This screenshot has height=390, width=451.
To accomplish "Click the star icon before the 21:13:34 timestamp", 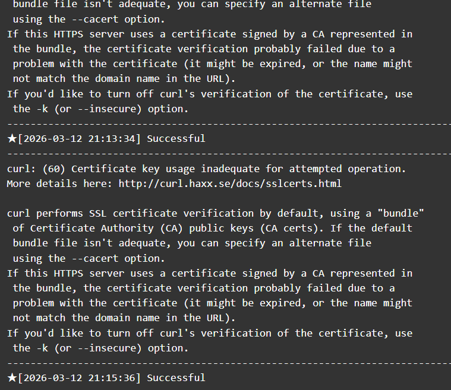I will [12, 138].
